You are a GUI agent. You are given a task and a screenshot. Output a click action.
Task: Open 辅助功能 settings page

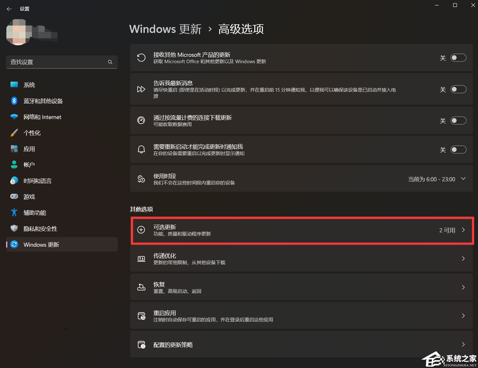62,213
